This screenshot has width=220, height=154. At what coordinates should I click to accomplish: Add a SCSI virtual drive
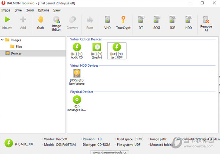(x=157, y=23)
